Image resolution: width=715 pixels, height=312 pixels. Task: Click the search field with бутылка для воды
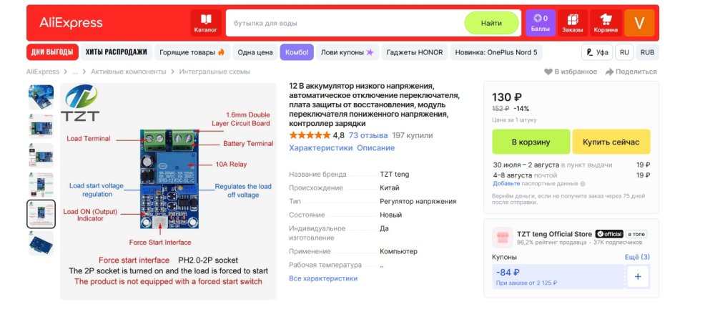[x=343, y=23]
